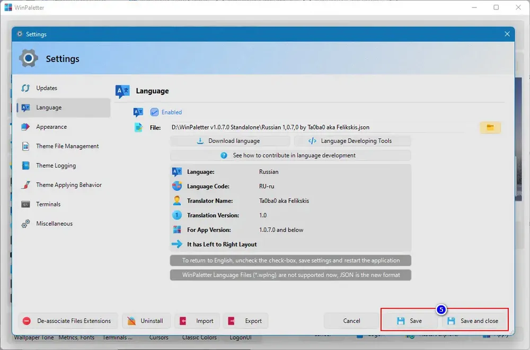The width and height of the screenshot is (530, 350).
Task: Open Language Developing Tools
Action: tap(352, 141)
